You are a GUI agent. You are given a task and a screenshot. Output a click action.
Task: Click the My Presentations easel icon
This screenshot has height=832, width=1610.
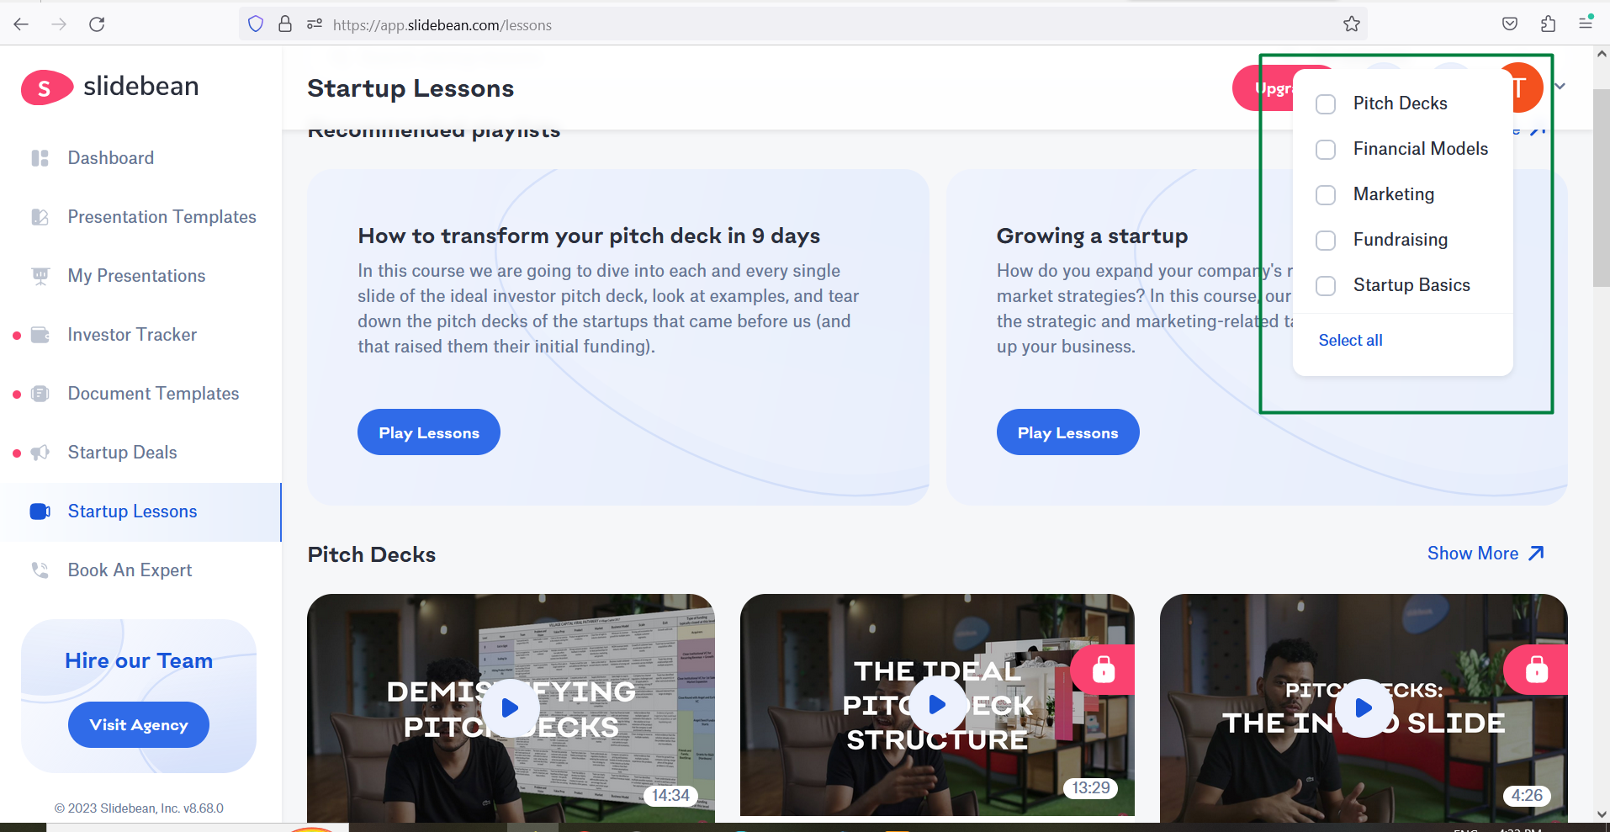[x=40, y=276]
